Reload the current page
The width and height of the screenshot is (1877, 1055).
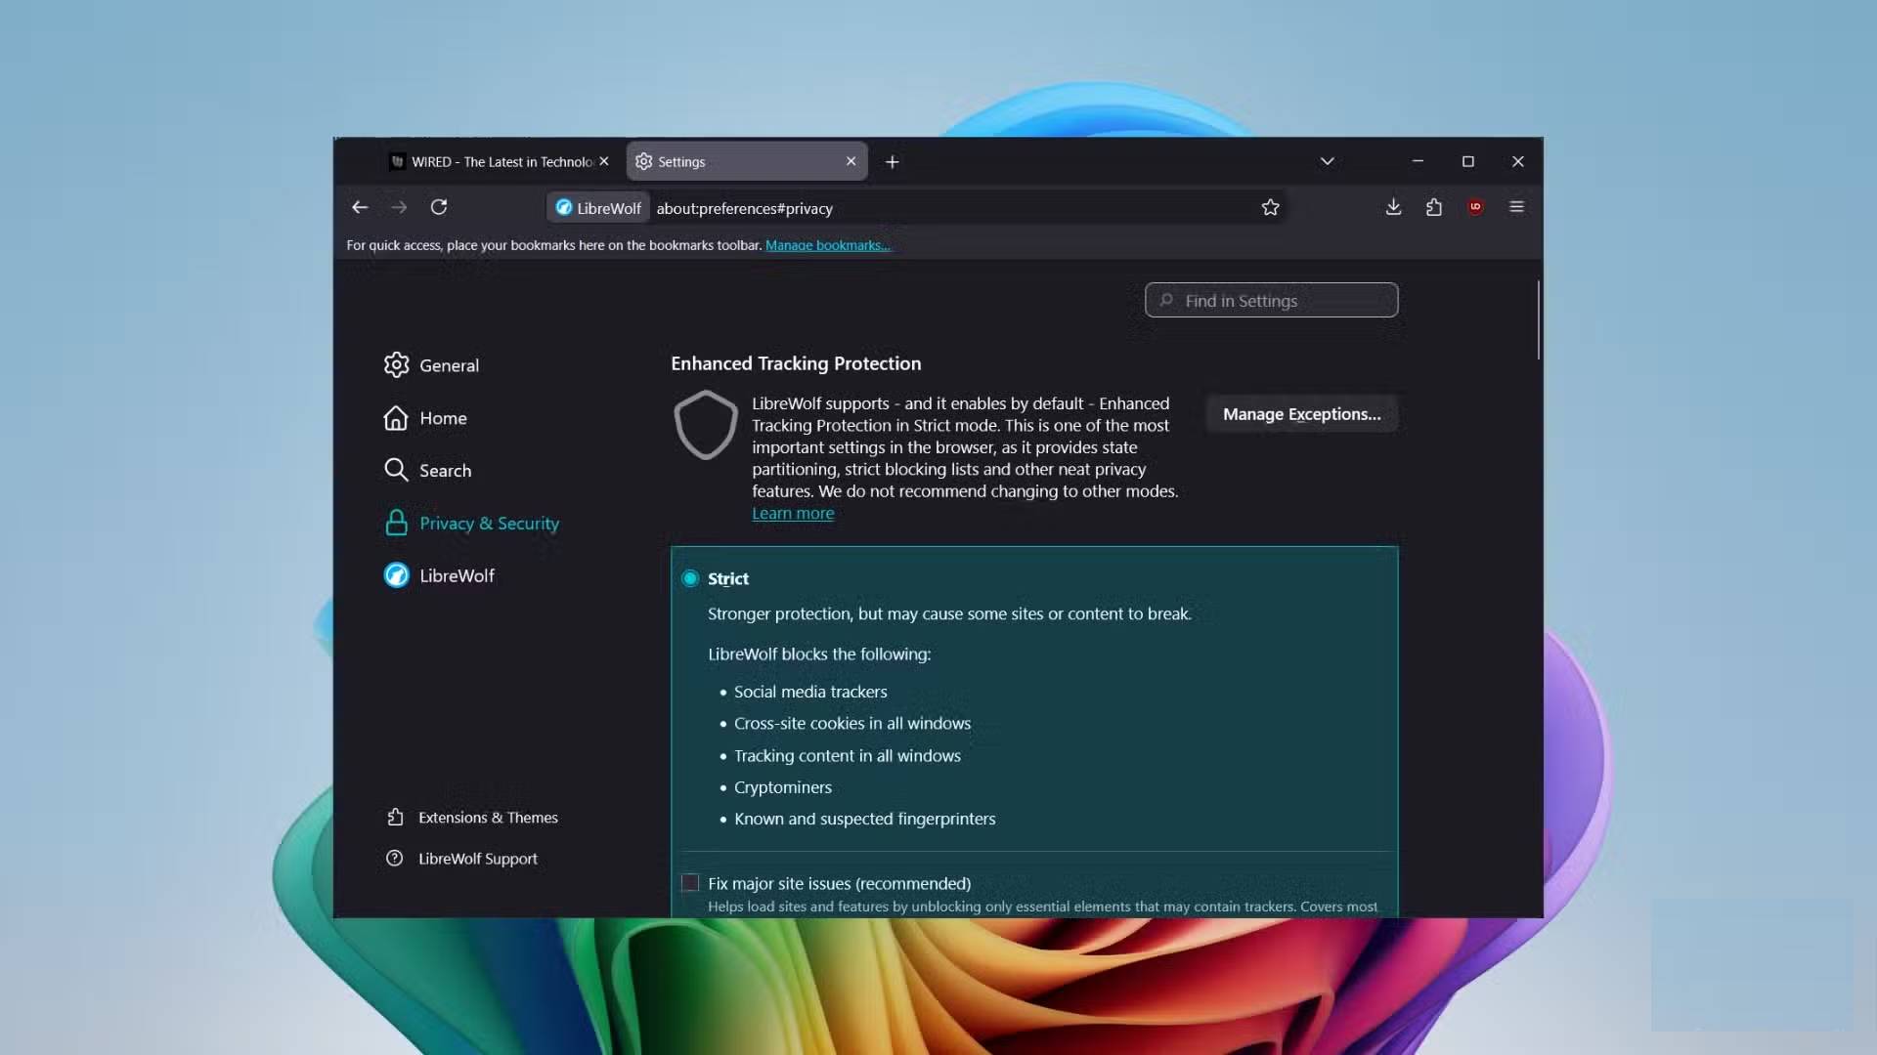coord(439,207)
